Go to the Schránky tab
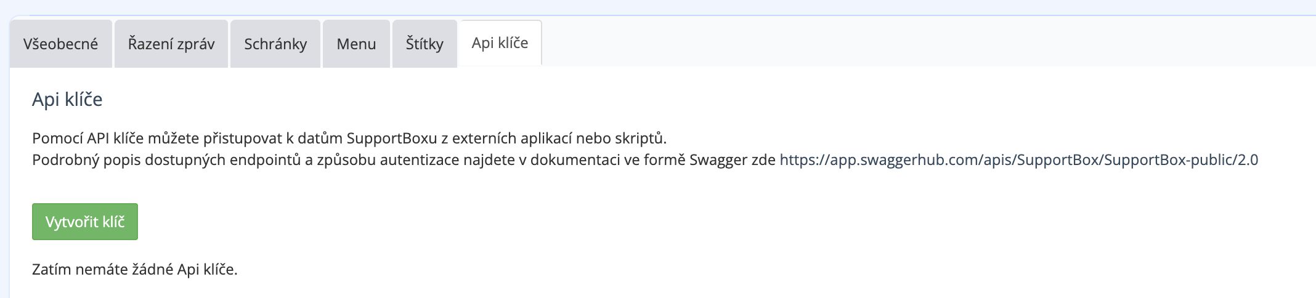The width and height of the screenshot is (1316, 298). click(x=275, y=44)
